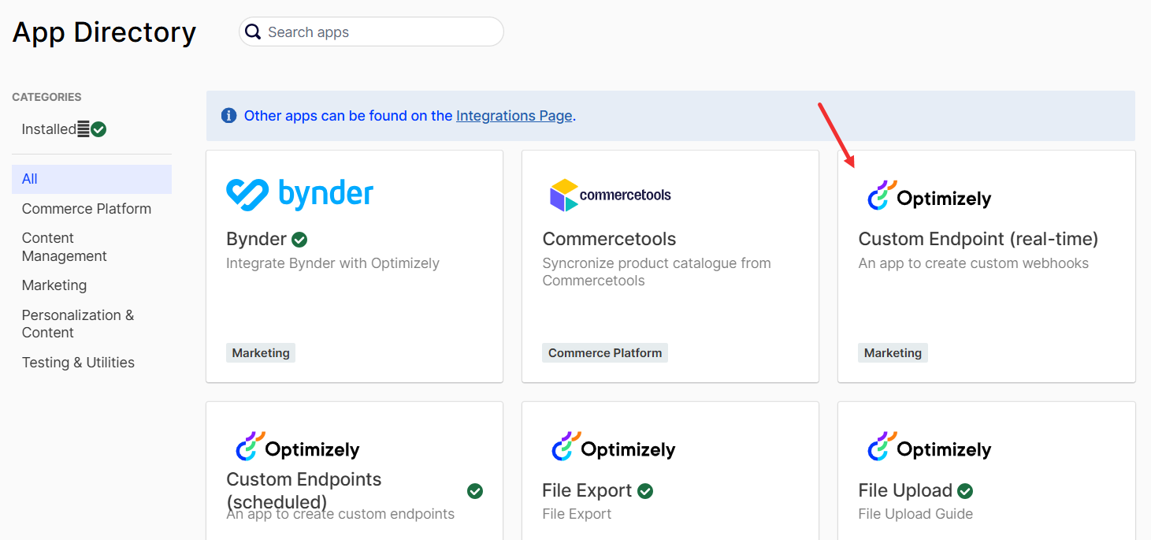
Task: Click Optimizely logo on File Upload card
Action: pos(929,448)
